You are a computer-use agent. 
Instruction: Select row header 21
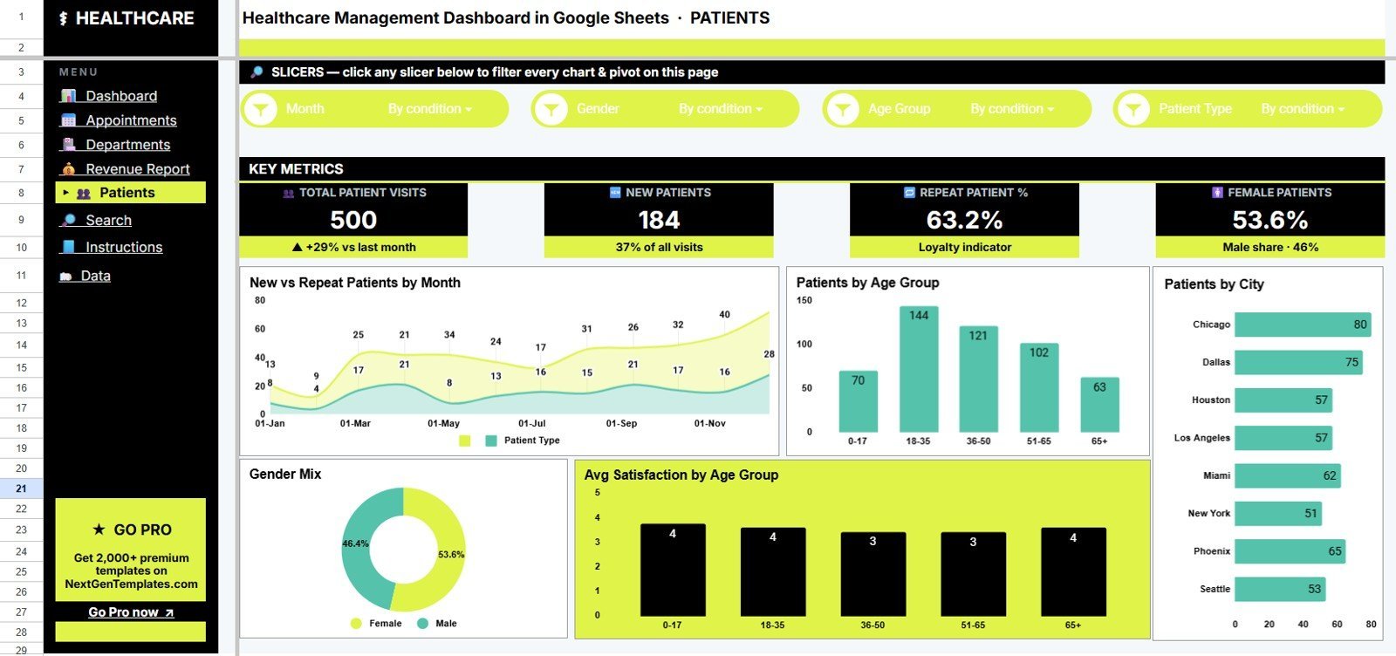[x=21, y=489]
